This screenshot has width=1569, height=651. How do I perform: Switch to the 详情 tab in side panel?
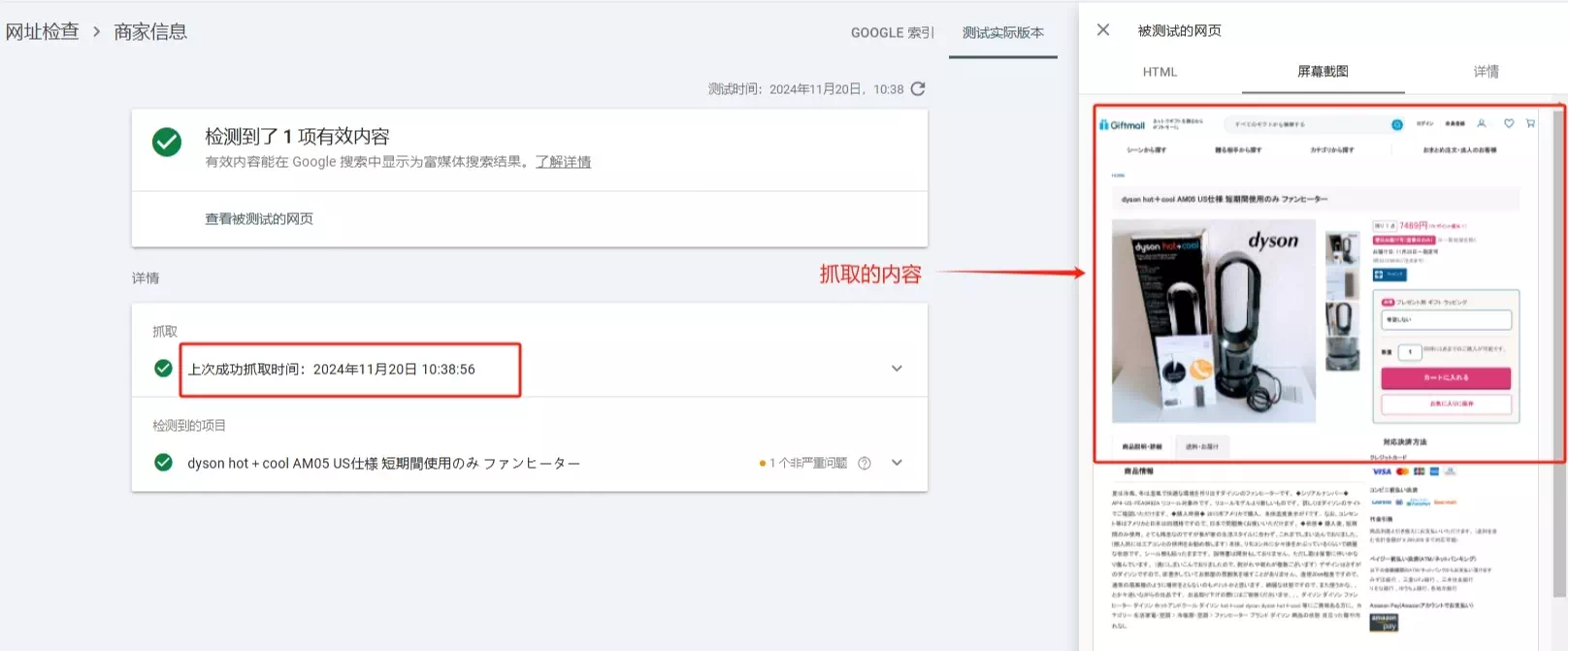[x=1486, y=72]
